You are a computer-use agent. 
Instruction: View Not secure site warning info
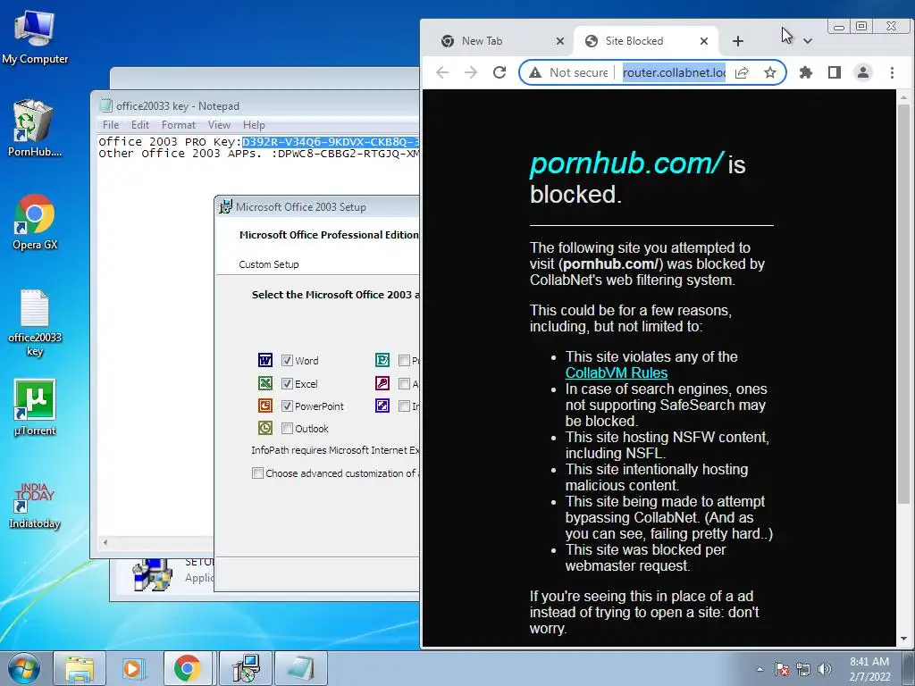pos(567,72)
